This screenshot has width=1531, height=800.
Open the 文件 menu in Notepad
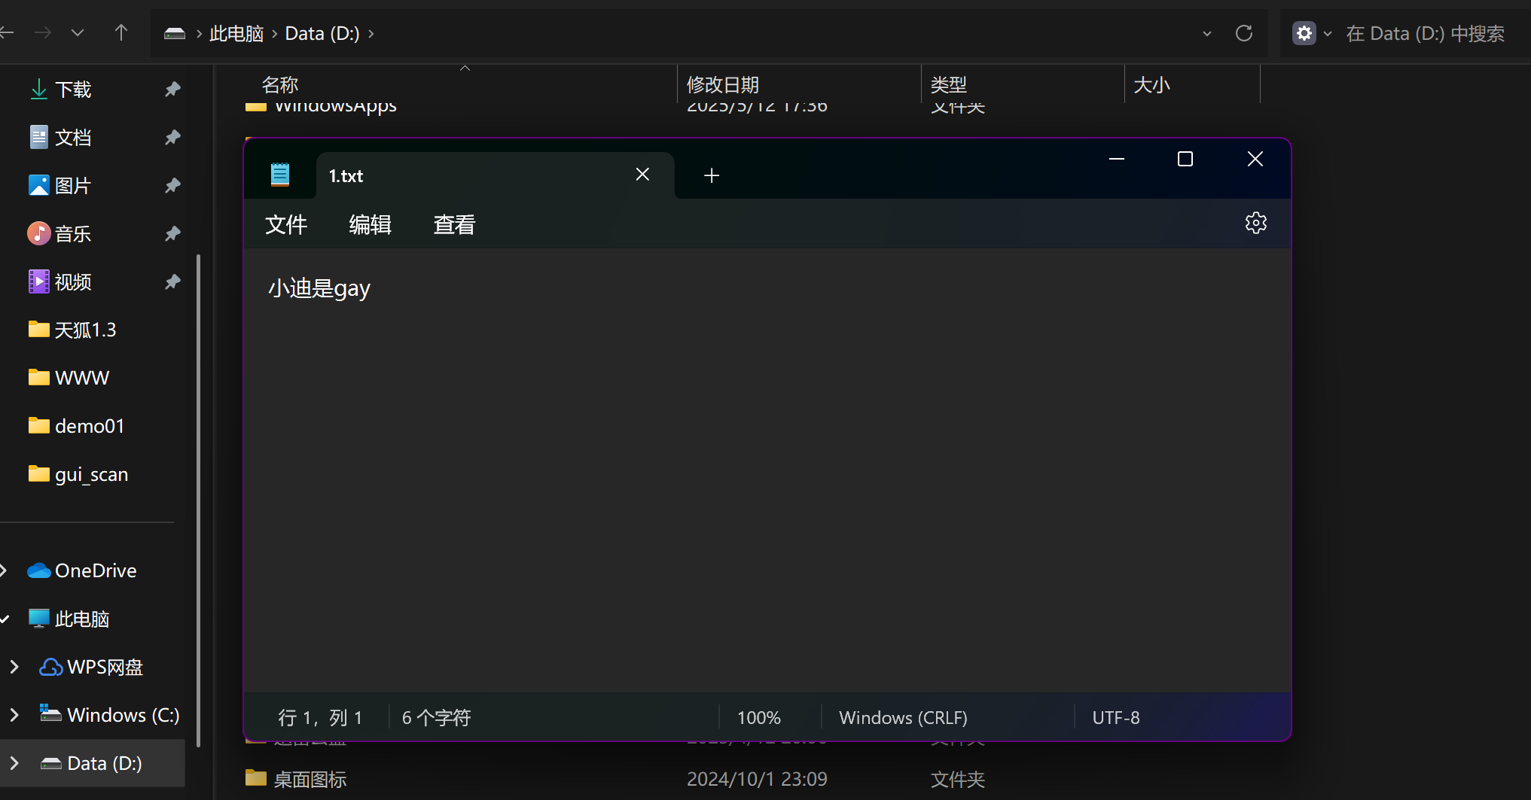[x=286, y=225]
